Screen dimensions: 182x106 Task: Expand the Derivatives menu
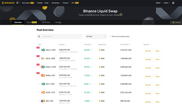[56, 3]
